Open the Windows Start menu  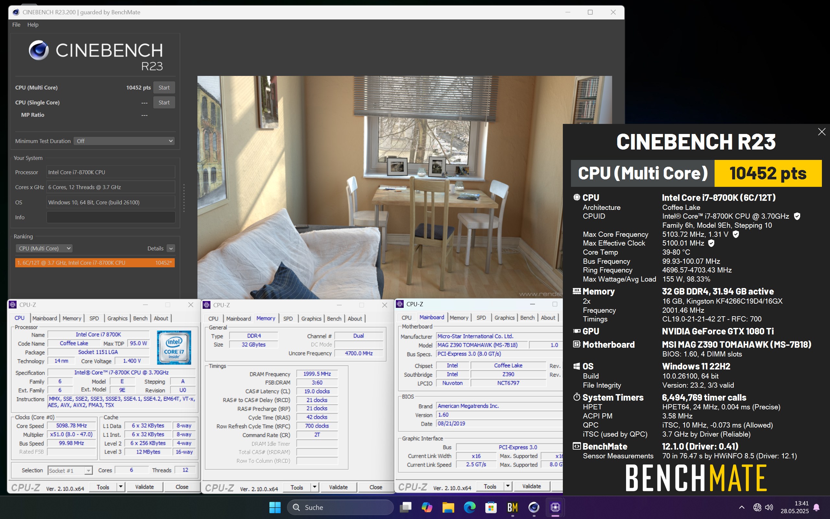coord(275,507)
